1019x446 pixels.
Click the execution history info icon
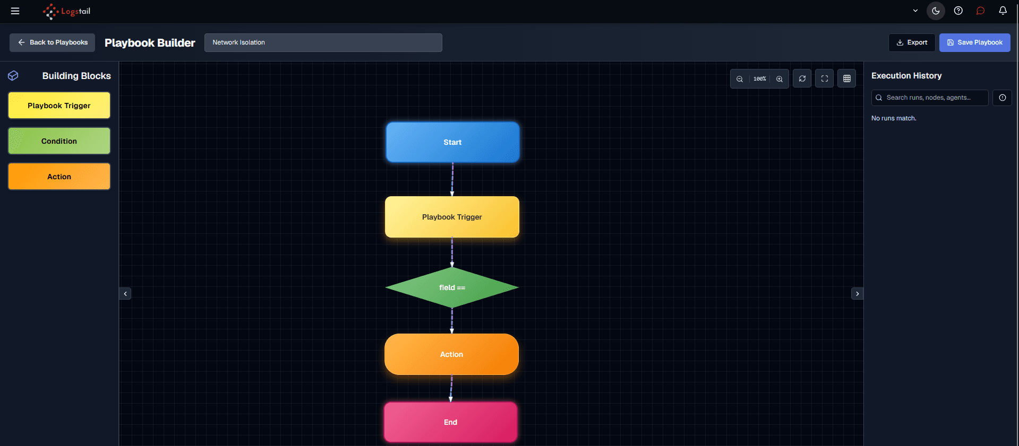[x=1003, y=98]
